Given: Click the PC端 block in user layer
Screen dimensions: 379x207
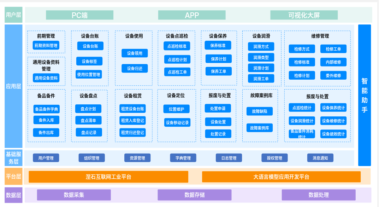Looking at the screenshot, I should tap(79, 15).
